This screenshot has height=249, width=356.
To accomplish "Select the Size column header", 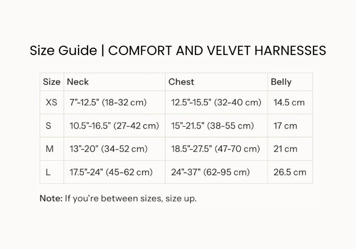I will pyautogui.click(x=52, y=82).
